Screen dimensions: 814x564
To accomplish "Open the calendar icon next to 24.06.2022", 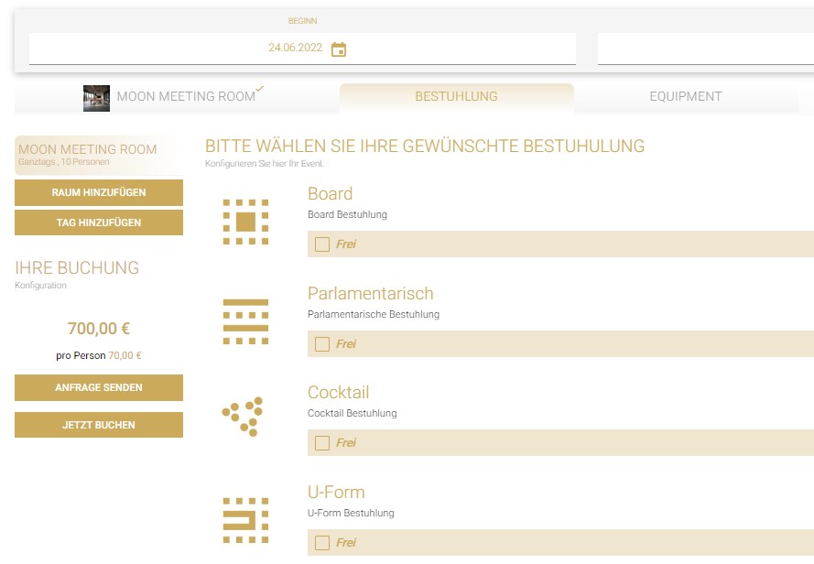I will click(339, 49).
